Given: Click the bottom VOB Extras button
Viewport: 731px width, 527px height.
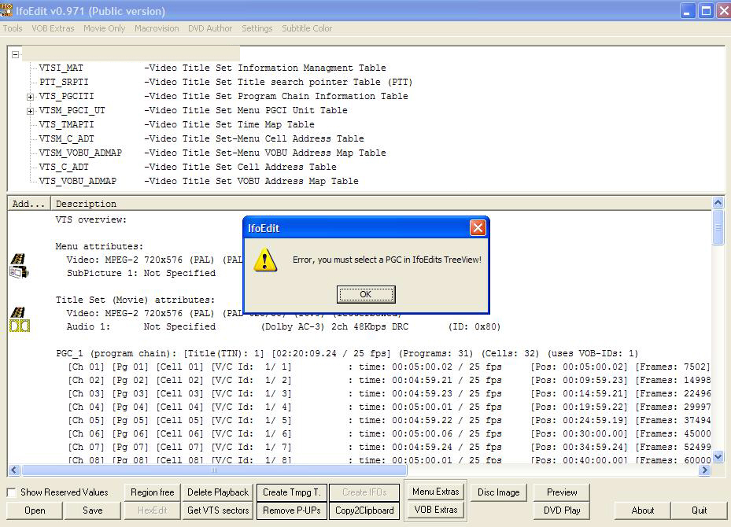Looking at the screenshot, I should (x=435, y=510).
